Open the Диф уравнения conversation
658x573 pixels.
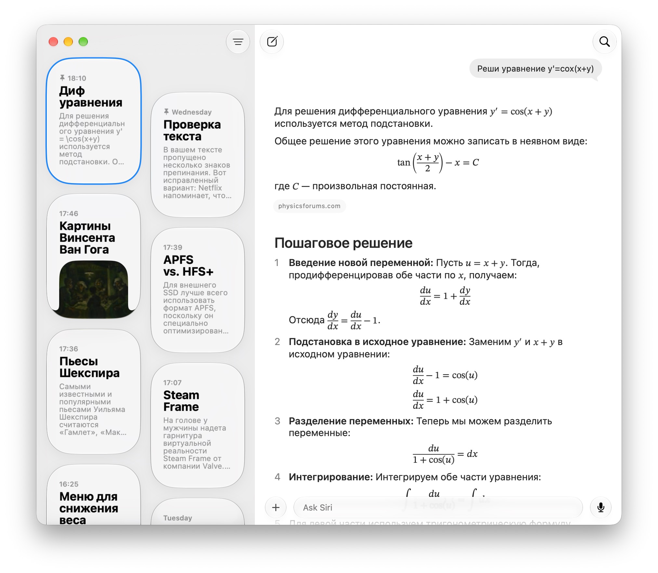coord(94,121)
